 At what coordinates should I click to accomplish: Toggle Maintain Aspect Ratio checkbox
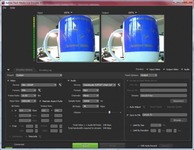pos(40,101)
